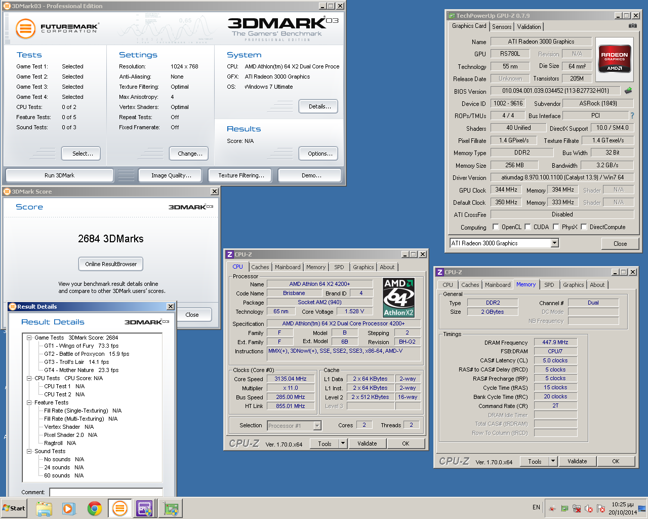Viewport: 648px width, 519px height.
Task: Tick the DirectCompute checkbox
Action: pos(584,227)
